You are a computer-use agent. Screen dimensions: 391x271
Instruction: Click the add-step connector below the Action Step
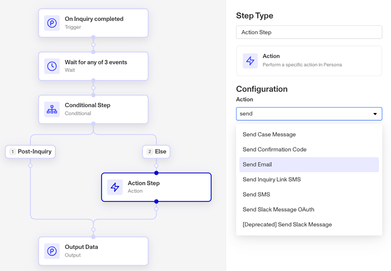[x=156, y=208]
